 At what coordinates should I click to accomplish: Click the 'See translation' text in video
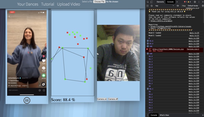[12, 83]
